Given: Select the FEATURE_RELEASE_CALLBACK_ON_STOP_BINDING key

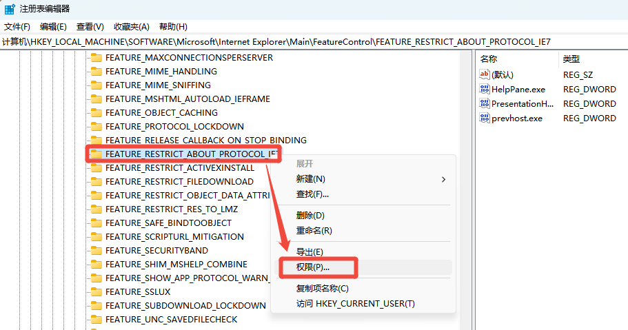Looking at the screenshot, I should [x=206, y=140].
